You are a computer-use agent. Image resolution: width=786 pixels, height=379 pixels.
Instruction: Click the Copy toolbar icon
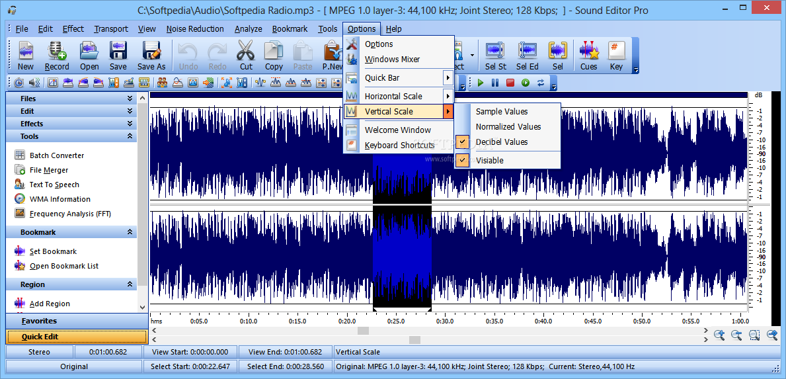click(x=274, y=51)
